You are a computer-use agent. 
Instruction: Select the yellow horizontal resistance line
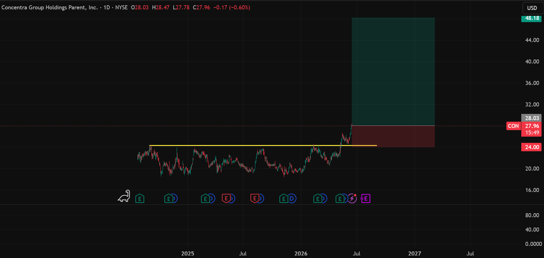coord(263,146)
